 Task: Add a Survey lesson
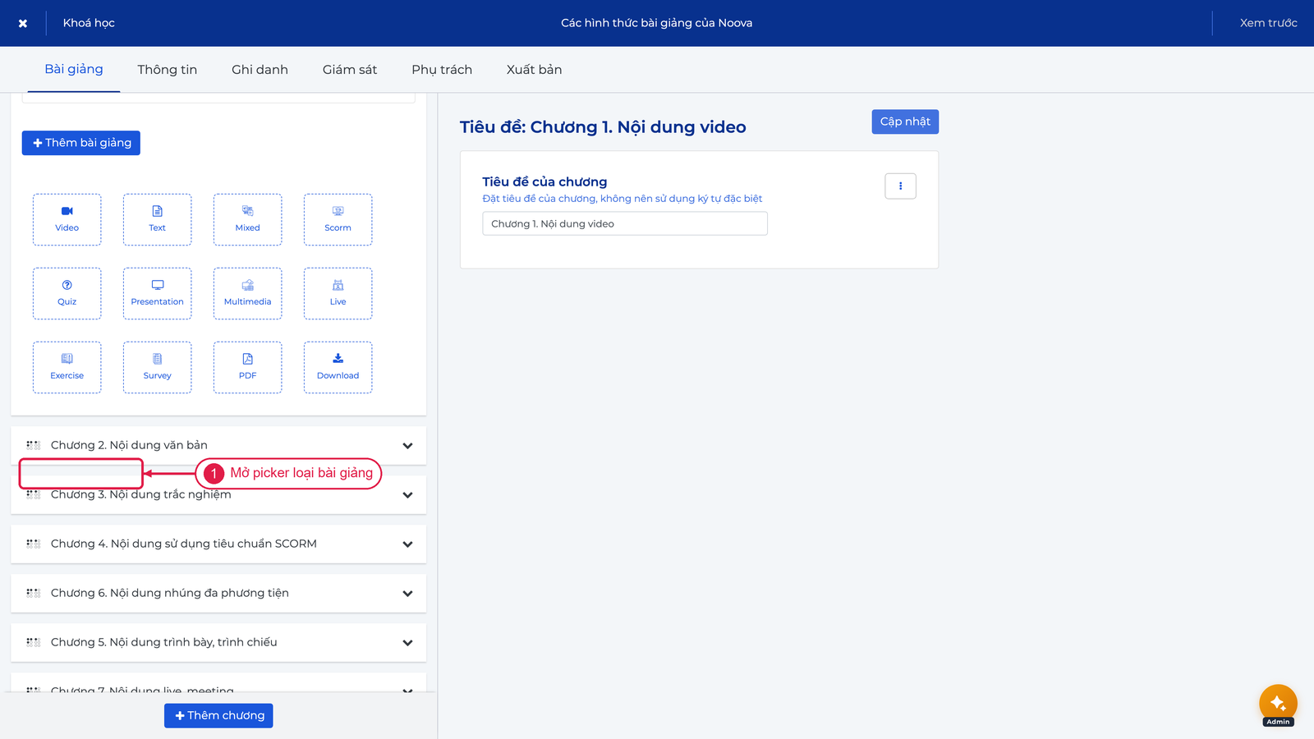(x=157, y=367)
